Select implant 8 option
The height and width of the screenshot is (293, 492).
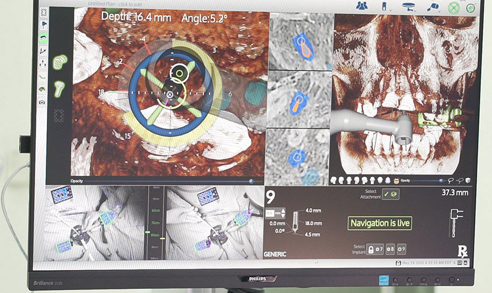pyautogui.click(x=390, y=250)
